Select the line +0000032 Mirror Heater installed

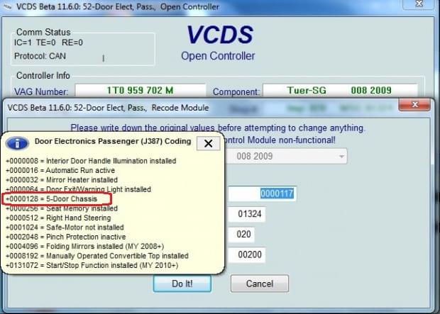pyautogui.click(x=62, y=180)
